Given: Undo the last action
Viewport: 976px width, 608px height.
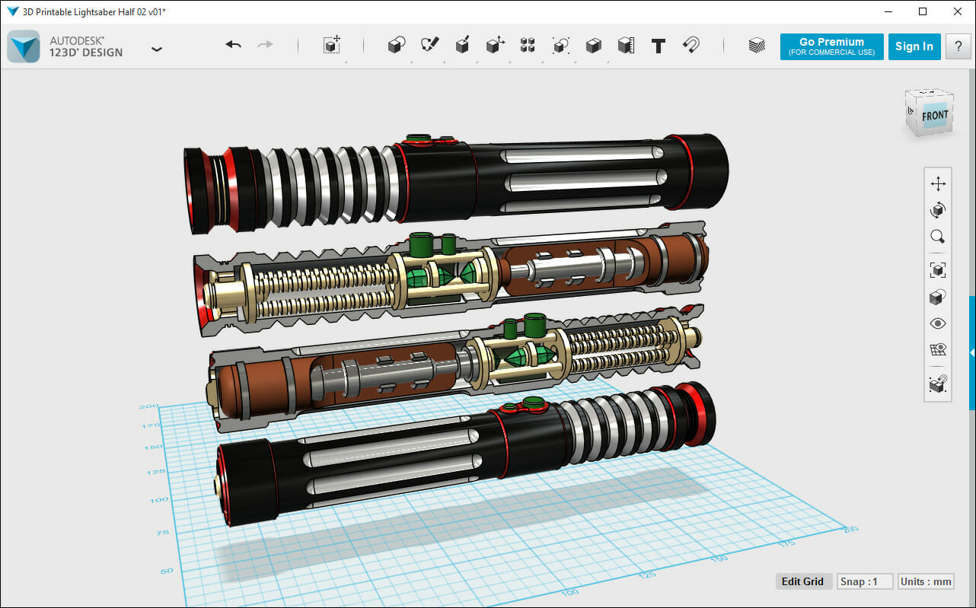Looking at the screenshot, I should [x=233, y=45].
